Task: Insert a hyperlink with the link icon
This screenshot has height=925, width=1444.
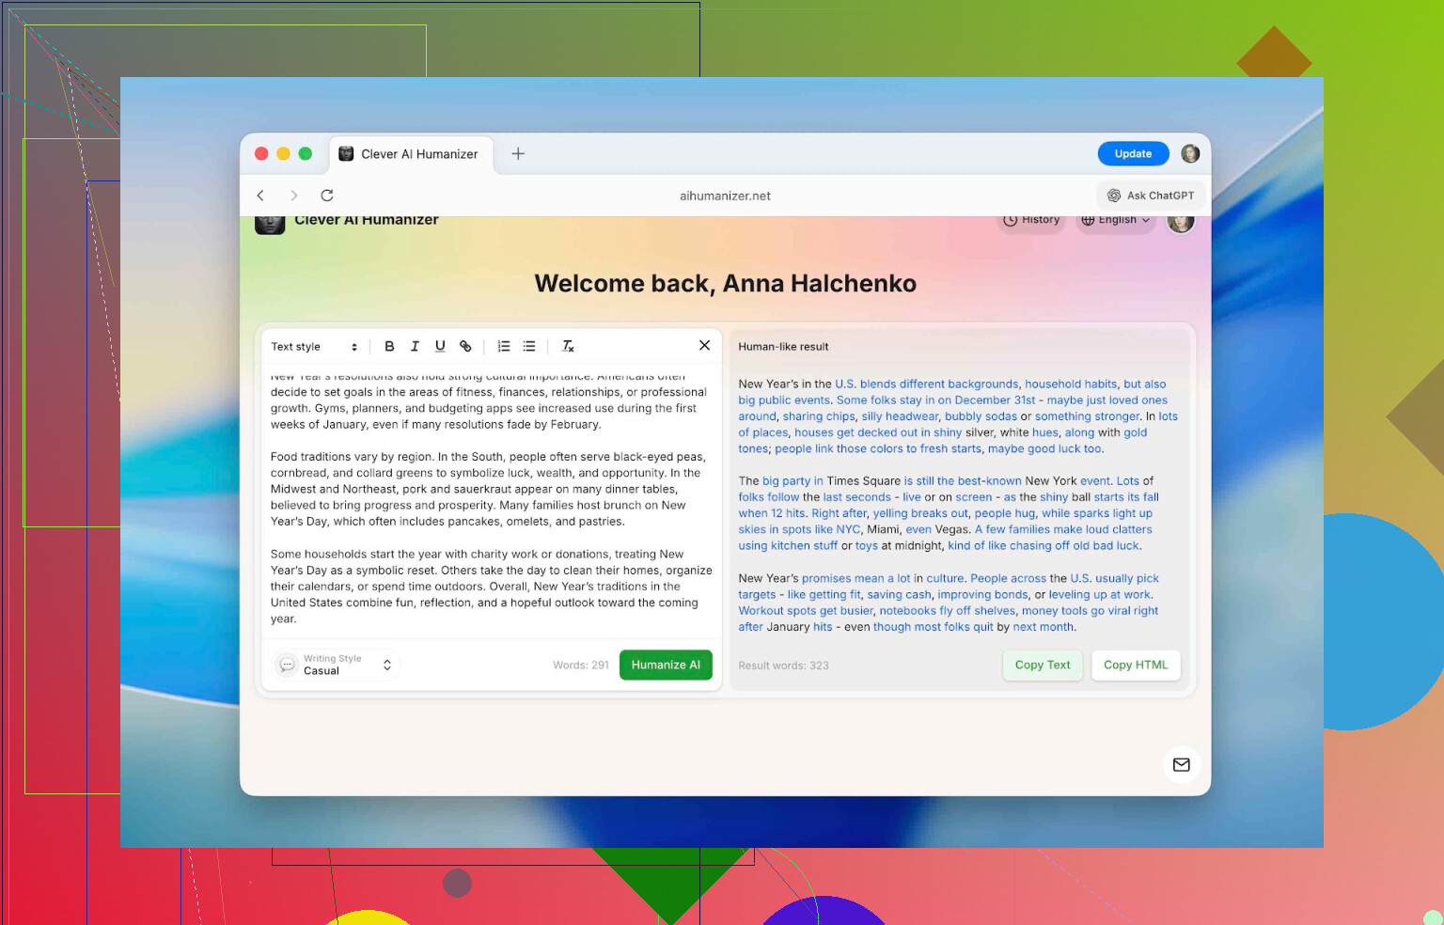Action: click(x=465, y=347)
